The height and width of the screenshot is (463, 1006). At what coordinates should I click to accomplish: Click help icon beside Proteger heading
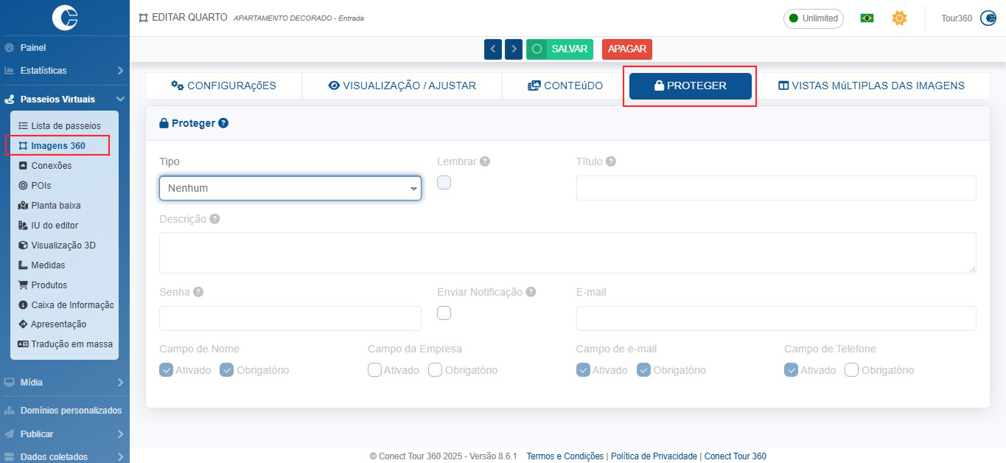[x=223, y=123]
